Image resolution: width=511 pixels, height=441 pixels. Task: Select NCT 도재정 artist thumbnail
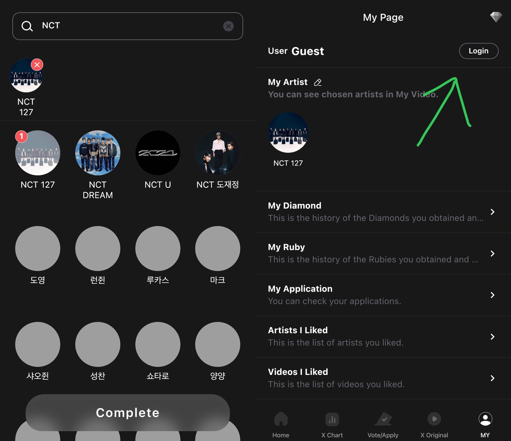tap(218, 153)
